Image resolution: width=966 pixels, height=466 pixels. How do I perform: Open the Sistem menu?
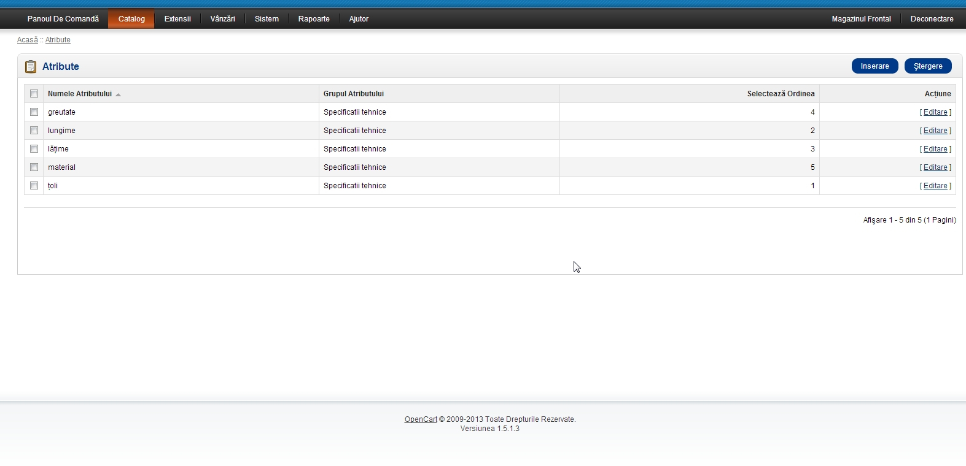click(x=267, y=19)
